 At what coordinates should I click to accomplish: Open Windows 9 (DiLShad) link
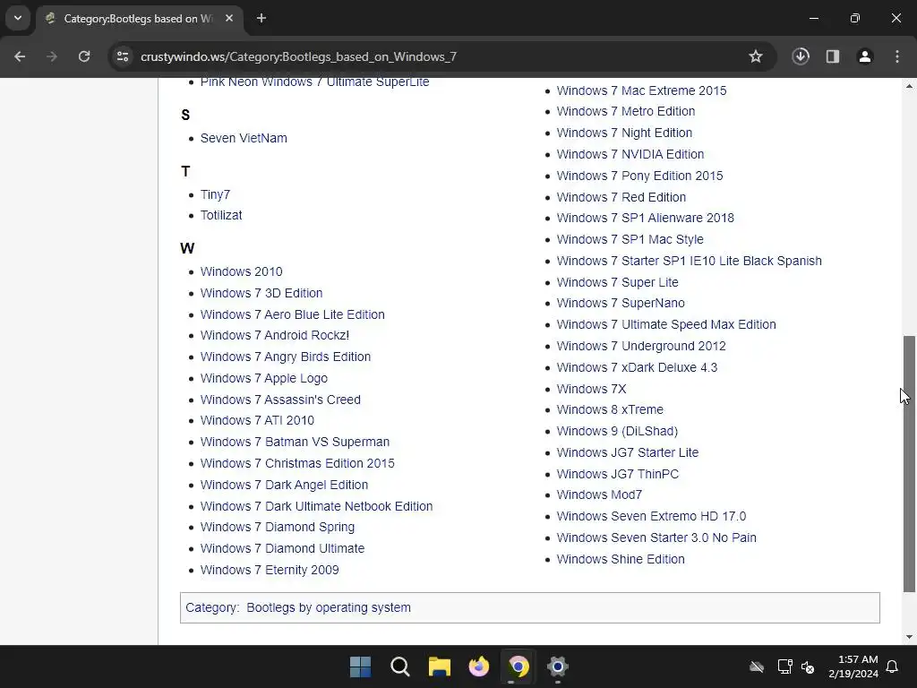(x=617, y=431)
